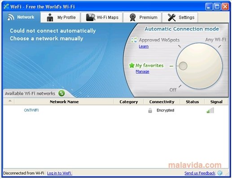Image resolution: width=232 pixels, height=179 pixels.
Task: Open the Network tab
Action: coord(21,17)
